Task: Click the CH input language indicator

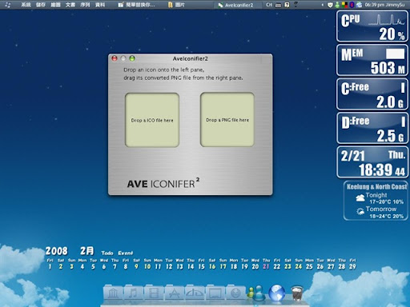Action: [269, 5]
